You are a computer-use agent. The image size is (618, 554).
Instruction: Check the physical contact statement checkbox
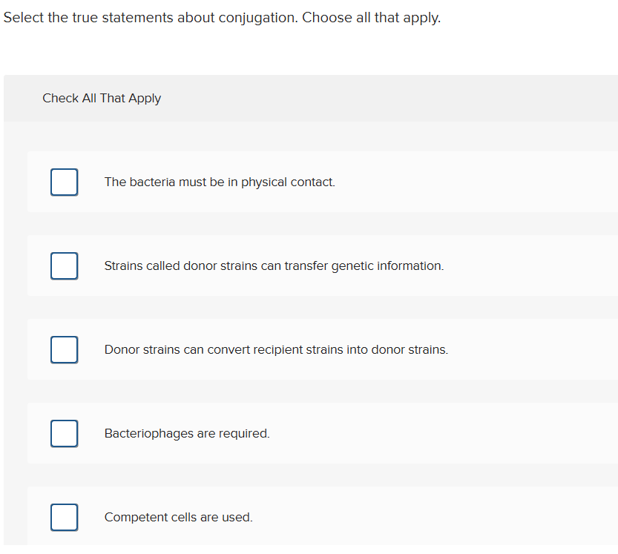click(64, 182)
